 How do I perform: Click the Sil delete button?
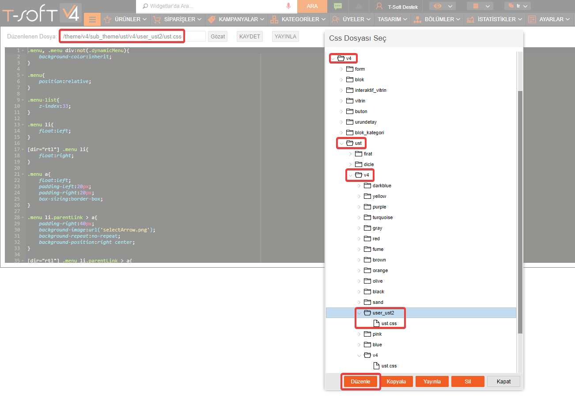(x=468, y=382)
